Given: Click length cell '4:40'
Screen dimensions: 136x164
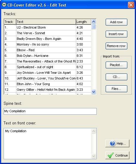Looking at the screenshot, I should point(84,39).
